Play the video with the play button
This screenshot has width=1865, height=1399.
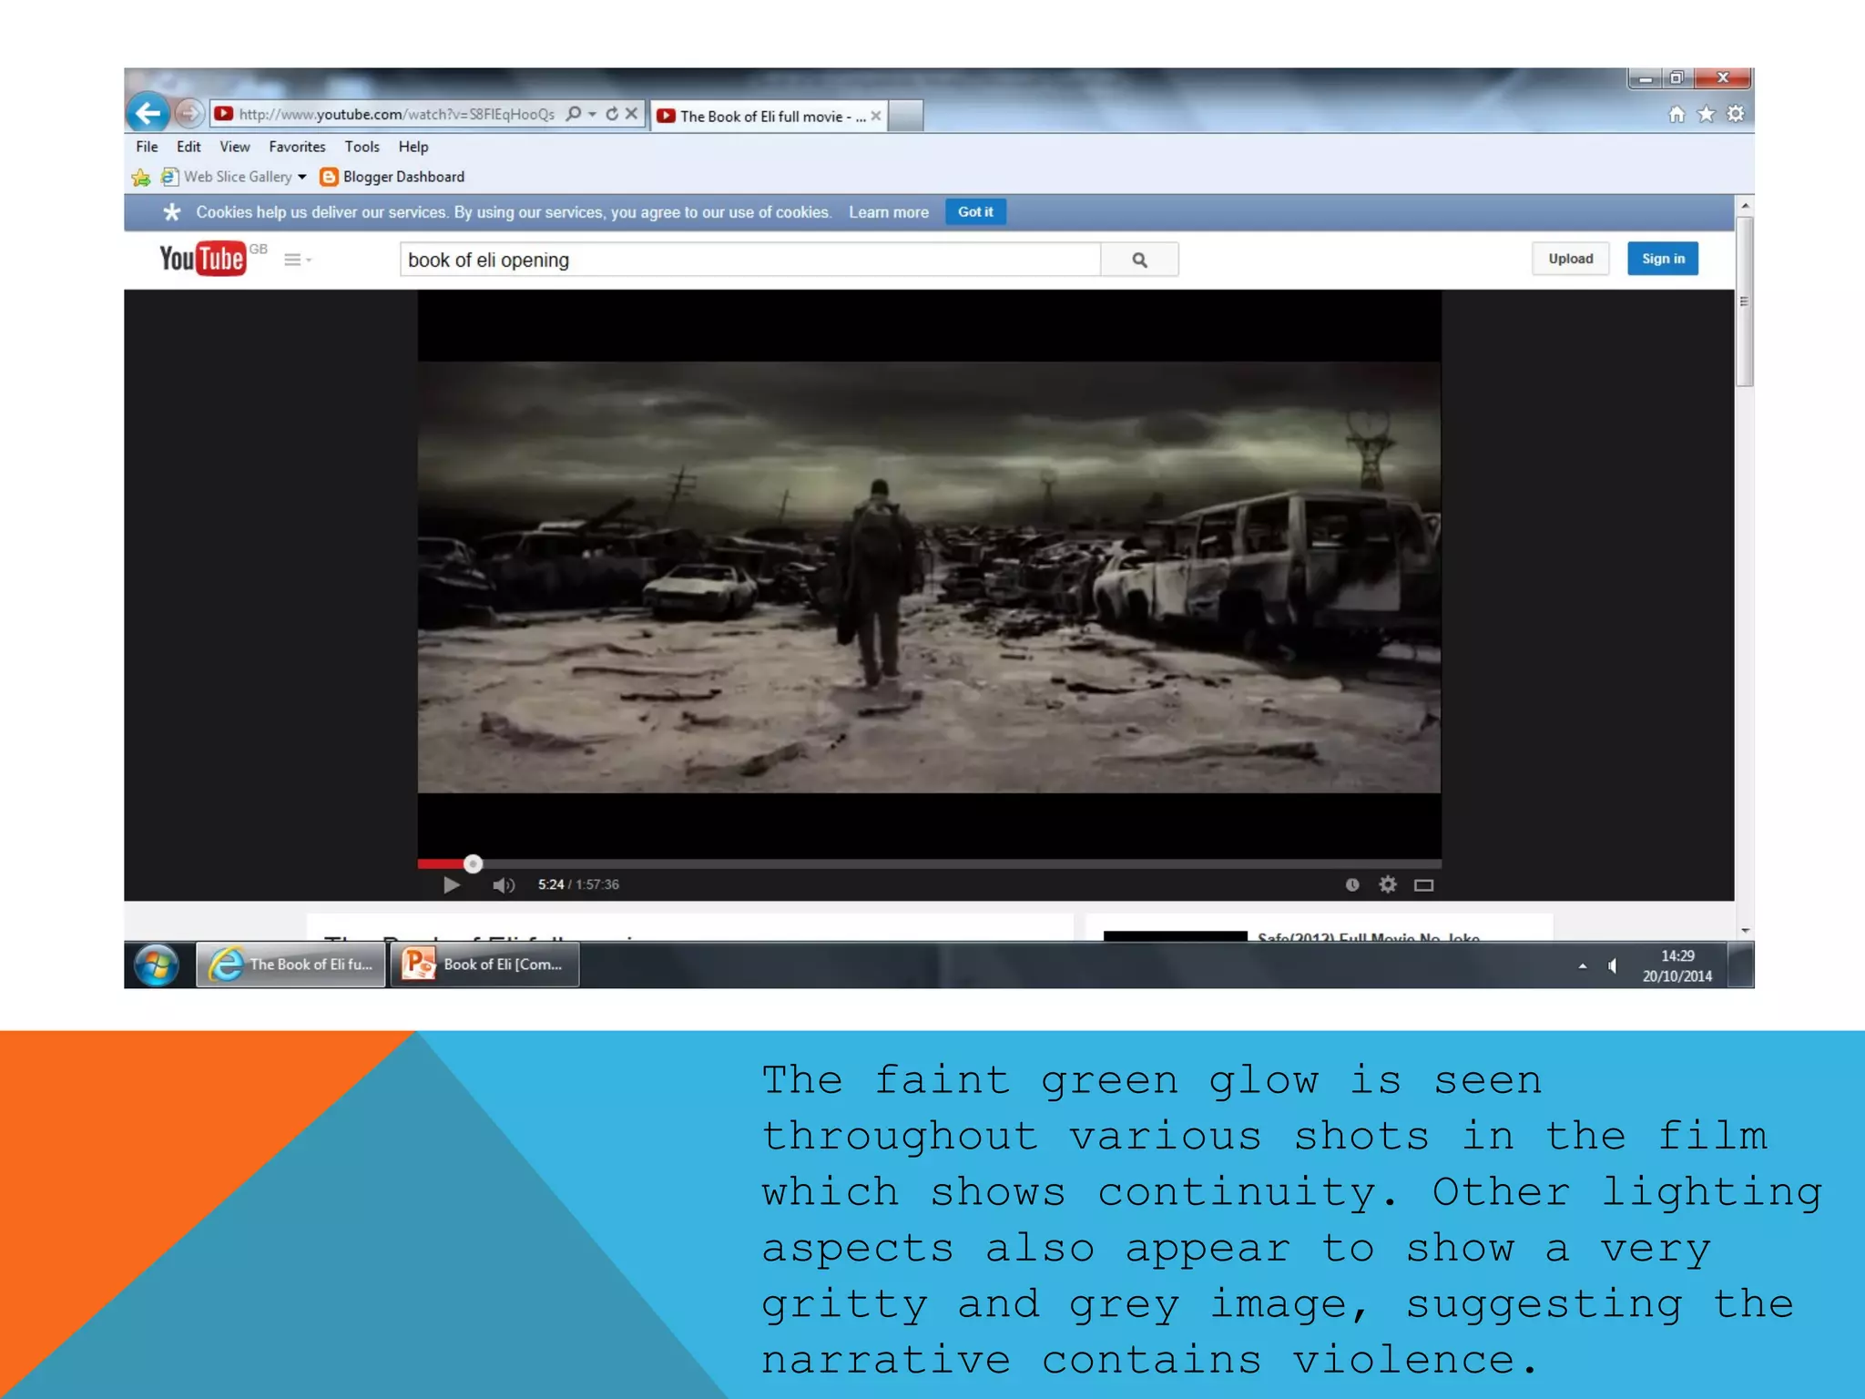click(x=451, y=885)
